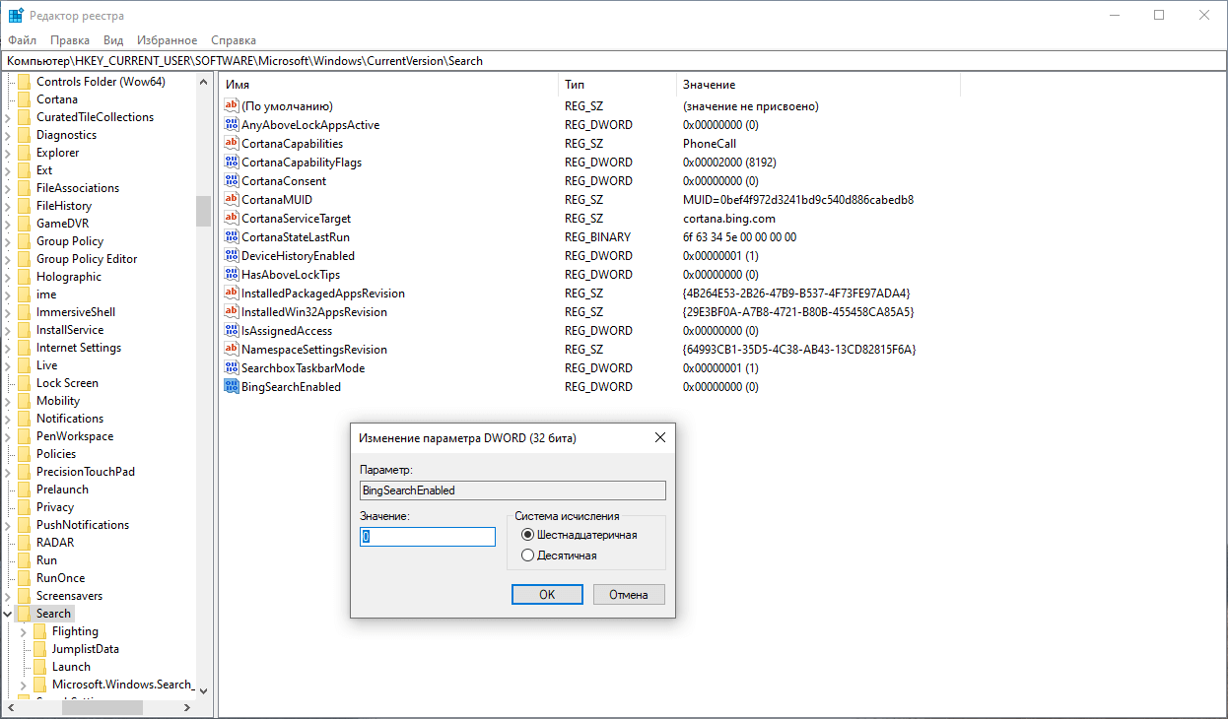Select the Десятичная (decimal) radio button
The width and height of the screenshot is (1228, 719).
527,556
